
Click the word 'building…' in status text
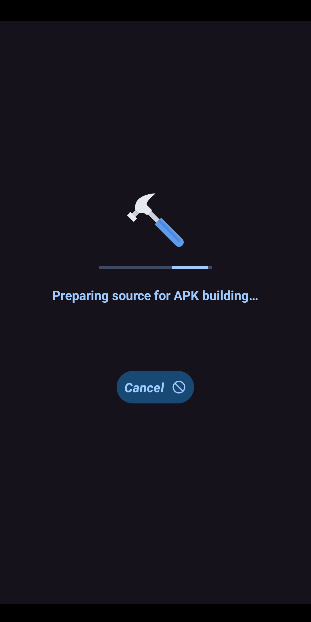[230, 296]
